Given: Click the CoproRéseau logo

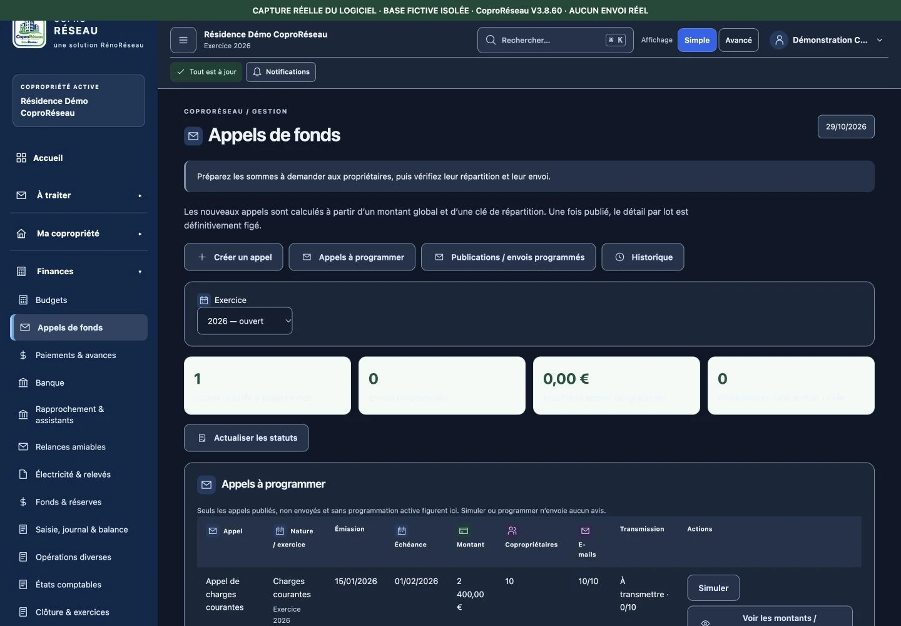Looking at the screenshot, I should 29,34.
